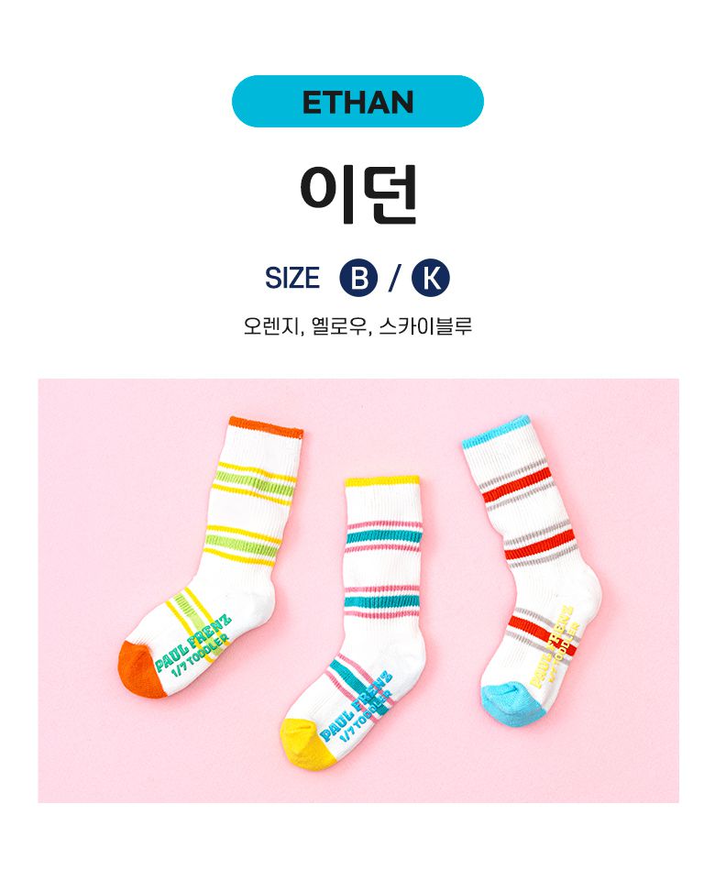Click the sky blue toe of the right sock
The height and width of the screenshot is (881, 715).
[511, 704]
